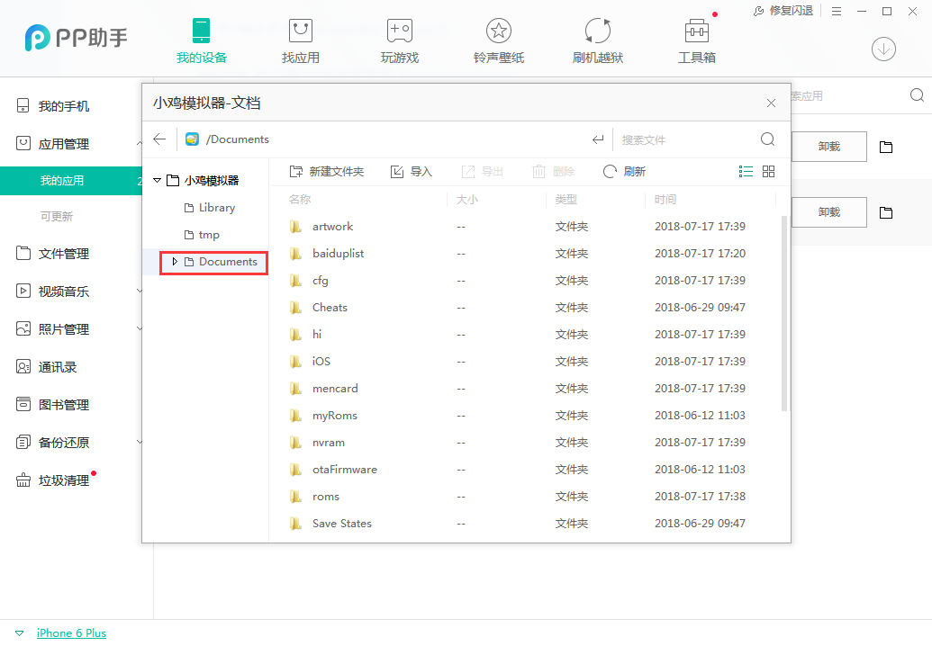Switch to 玩游戏 tab
The width and height of the screenshot is (932, 646).
(x=400, y=41)
